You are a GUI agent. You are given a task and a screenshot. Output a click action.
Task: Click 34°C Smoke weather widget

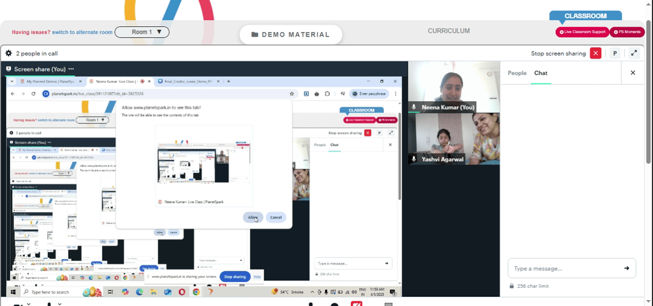288,292
